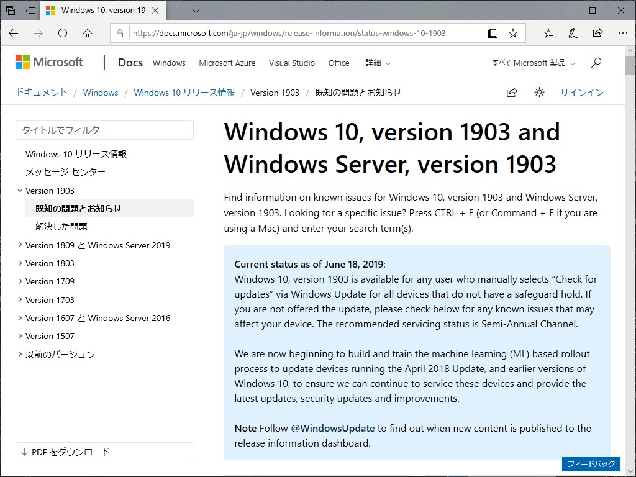
Task: Open the favorites hub
Action: click(x=548, y=34)
